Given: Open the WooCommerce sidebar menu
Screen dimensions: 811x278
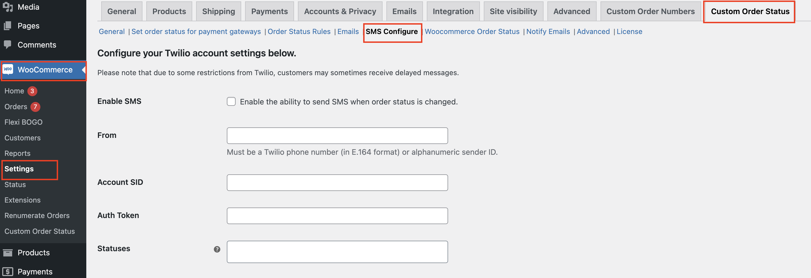Looking at the screenshot, I should tap(43, 70).
